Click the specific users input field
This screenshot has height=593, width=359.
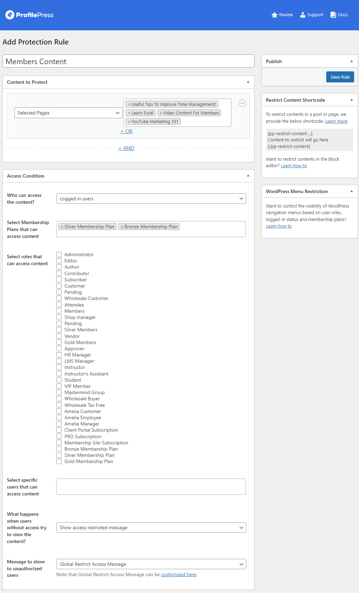pyautogui.click(x=151, y=486)
